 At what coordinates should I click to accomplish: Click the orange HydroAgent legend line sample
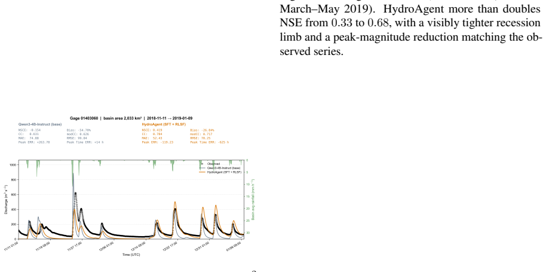click(202, 172)
